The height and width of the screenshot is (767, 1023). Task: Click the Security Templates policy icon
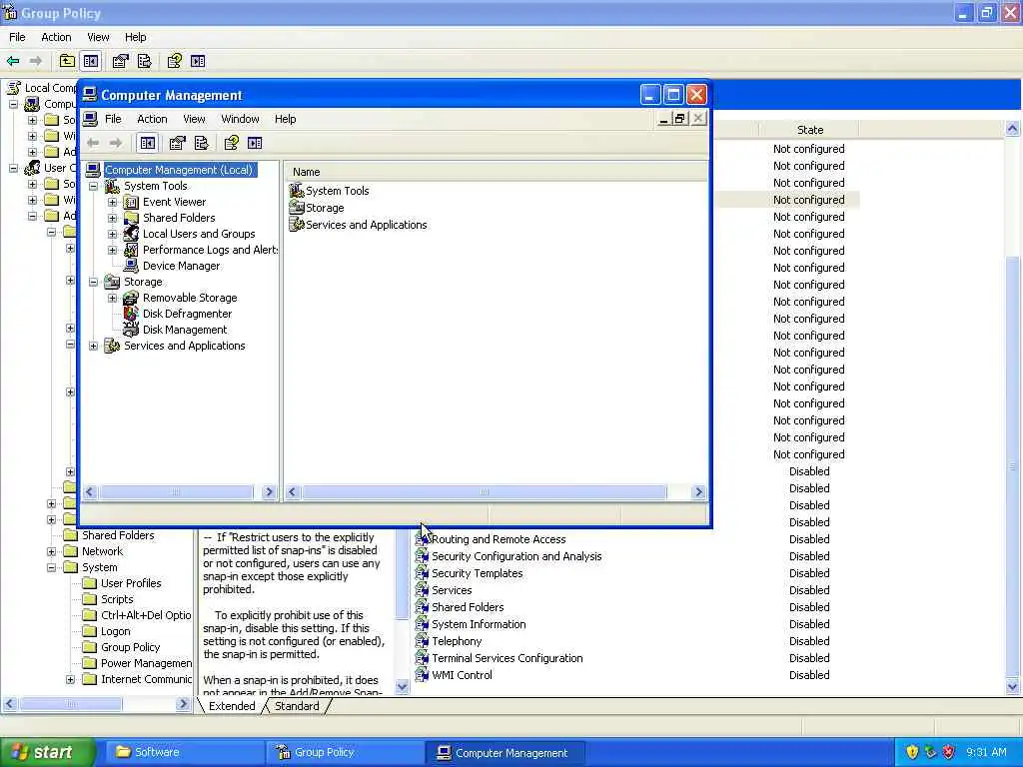423,573
